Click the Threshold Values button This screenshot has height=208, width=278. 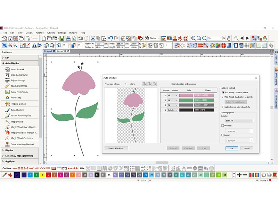tap(116, 148)
